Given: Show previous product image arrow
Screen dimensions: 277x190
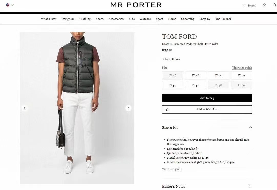Looking at the screenshot, I should click(25, 108).
